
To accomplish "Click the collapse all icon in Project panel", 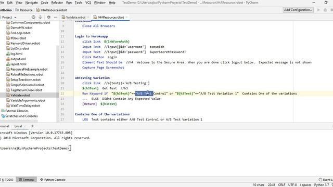I will [x=40, y=17].
